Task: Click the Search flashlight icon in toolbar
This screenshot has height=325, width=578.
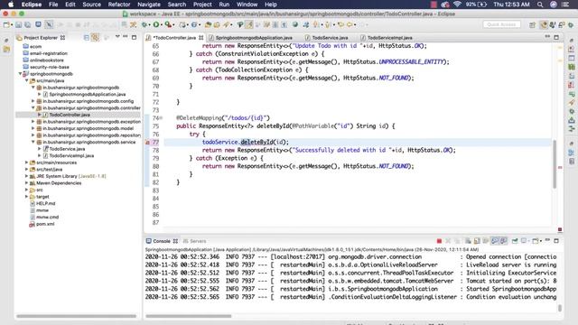Action: pos(226,24)
